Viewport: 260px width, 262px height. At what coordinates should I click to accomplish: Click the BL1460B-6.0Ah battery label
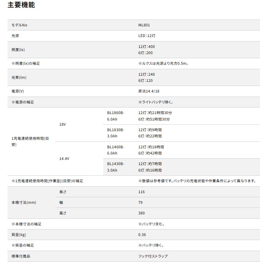[x=116, y=150]
